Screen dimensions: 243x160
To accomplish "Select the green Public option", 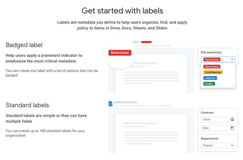I will click(209, 84).
